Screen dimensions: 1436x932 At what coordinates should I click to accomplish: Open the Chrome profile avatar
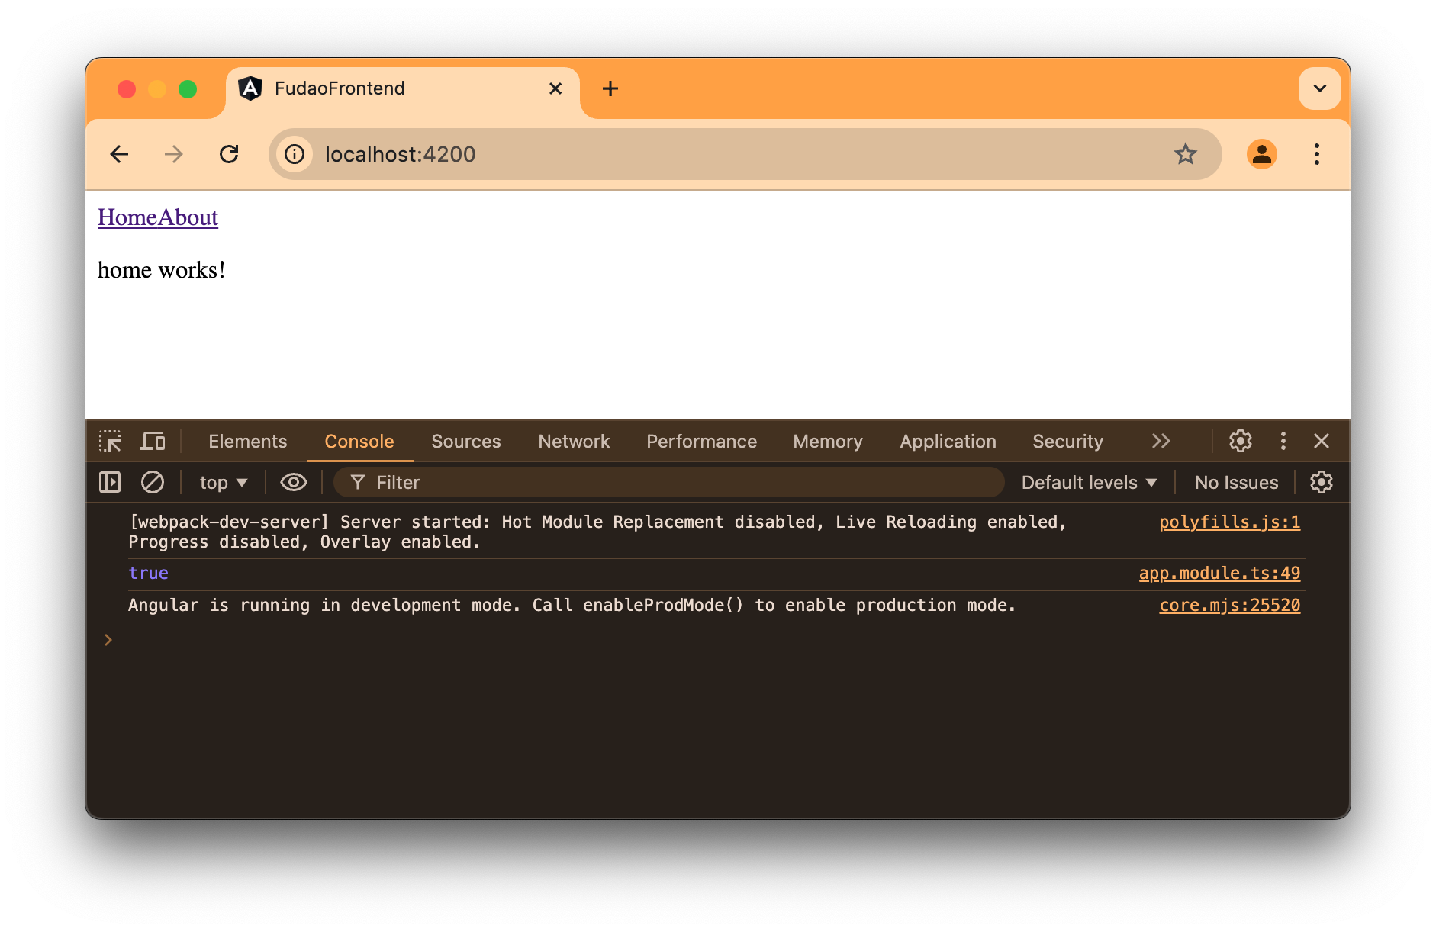coord(1262,154)
